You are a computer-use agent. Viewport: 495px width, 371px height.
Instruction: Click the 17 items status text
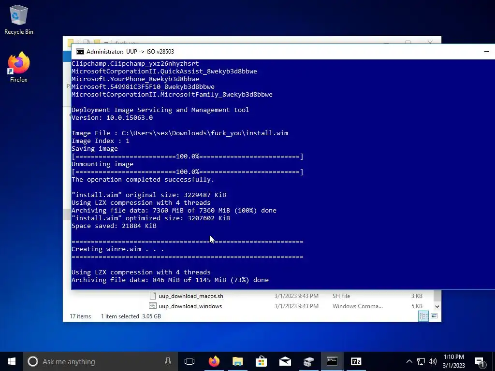tap(80, 316)
